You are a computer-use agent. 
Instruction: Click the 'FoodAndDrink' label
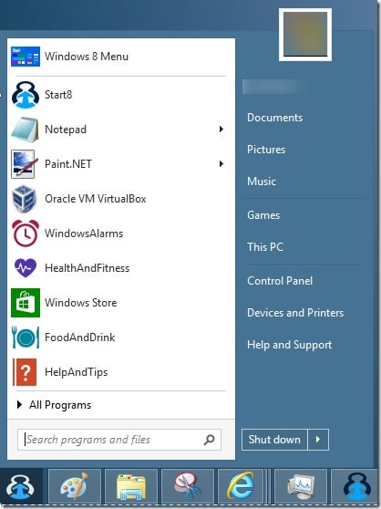coord(80,338)
